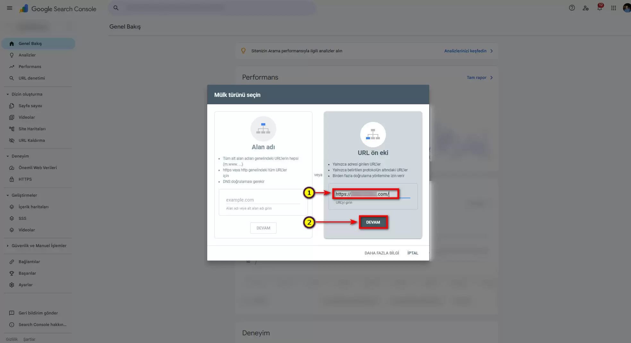Click the Bağlantılar links icon
Screen dimensions: 631x343
click(x=12, y=262)
